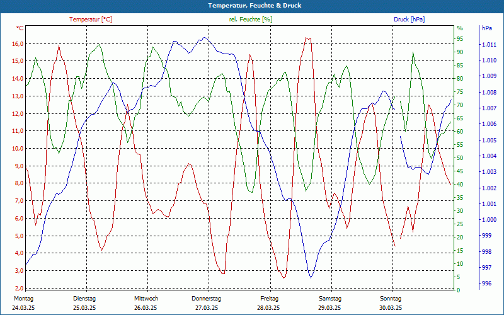Click the 'Samstag' day label

(x=329, y=299)
